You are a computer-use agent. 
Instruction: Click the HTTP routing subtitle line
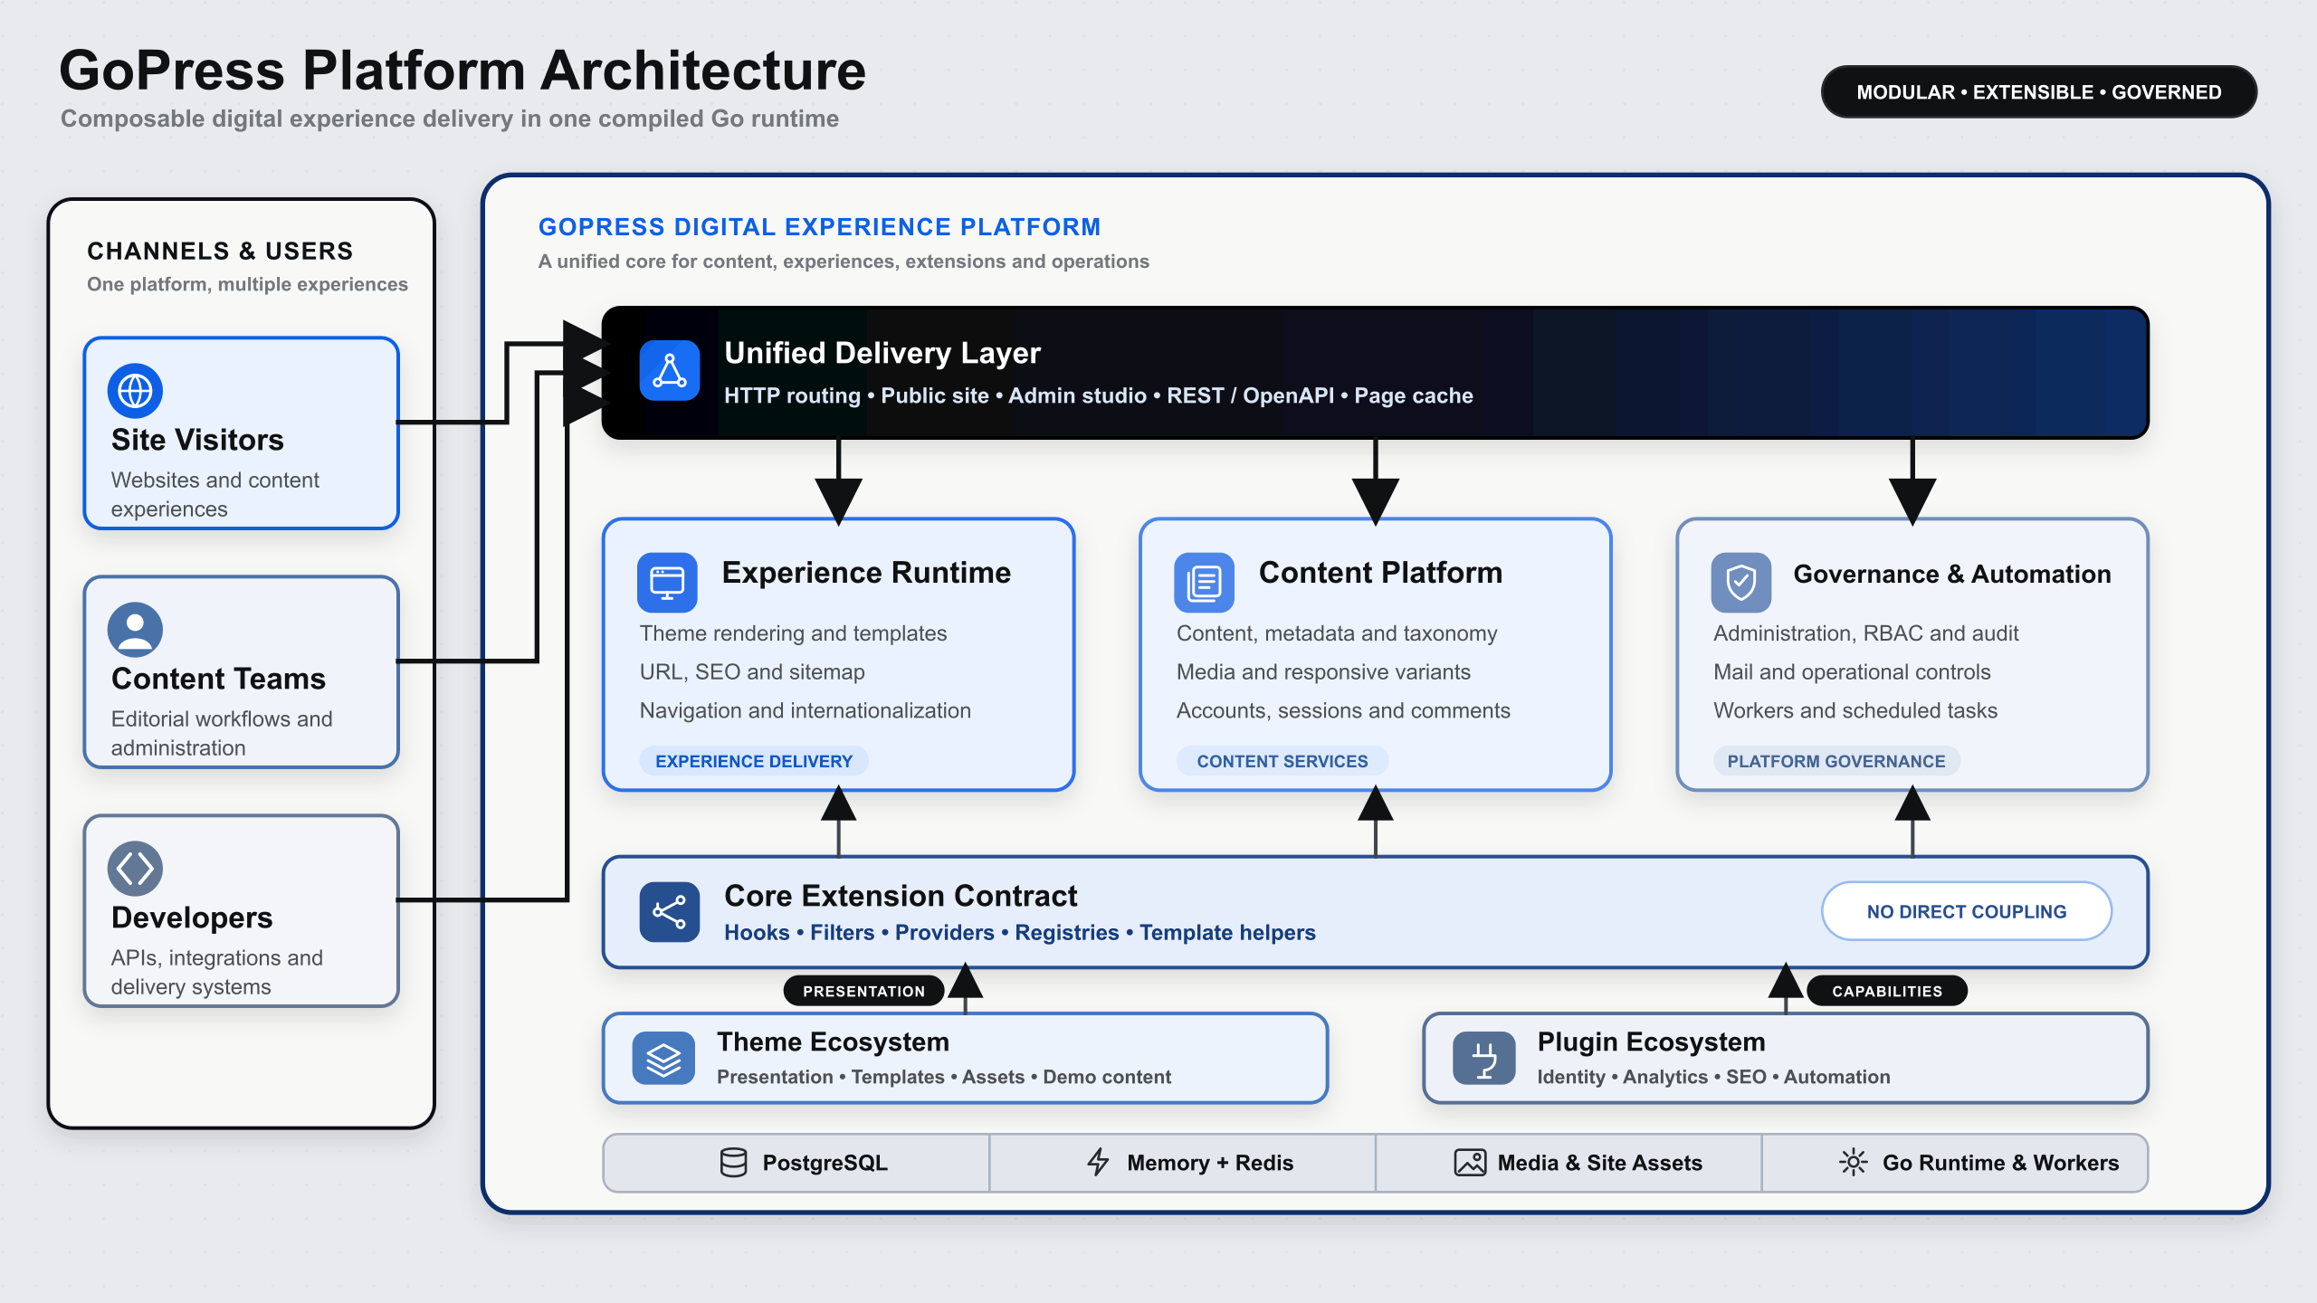[1098, 395]
